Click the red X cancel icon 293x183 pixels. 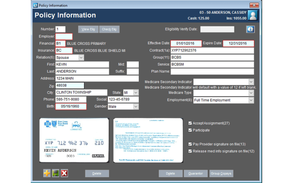point(64,173)
